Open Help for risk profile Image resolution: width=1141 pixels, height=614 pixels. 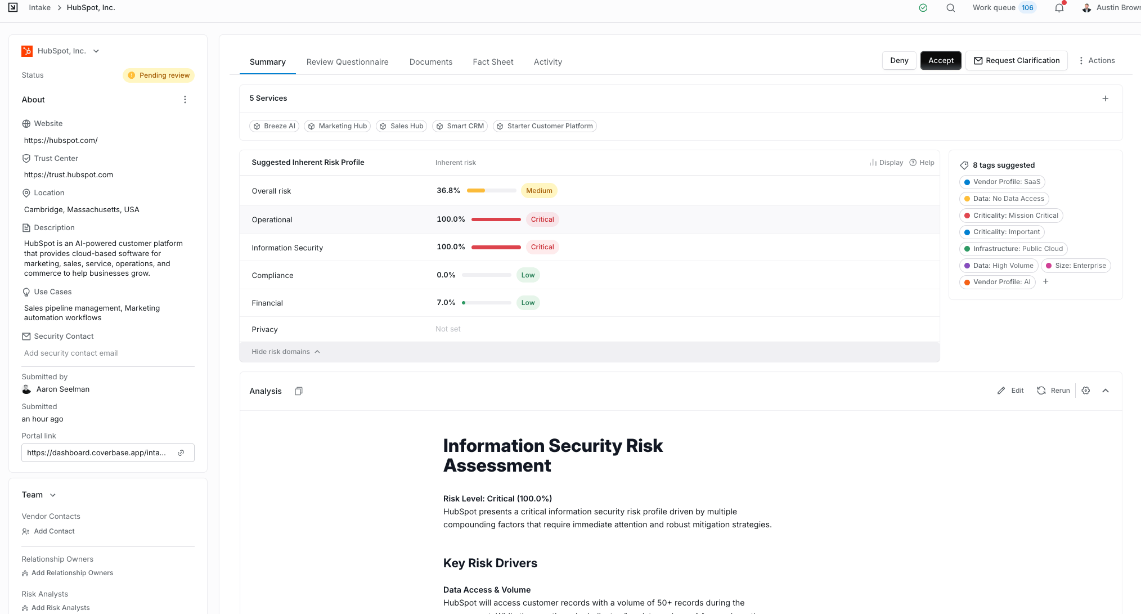click(x=922, y=163)
